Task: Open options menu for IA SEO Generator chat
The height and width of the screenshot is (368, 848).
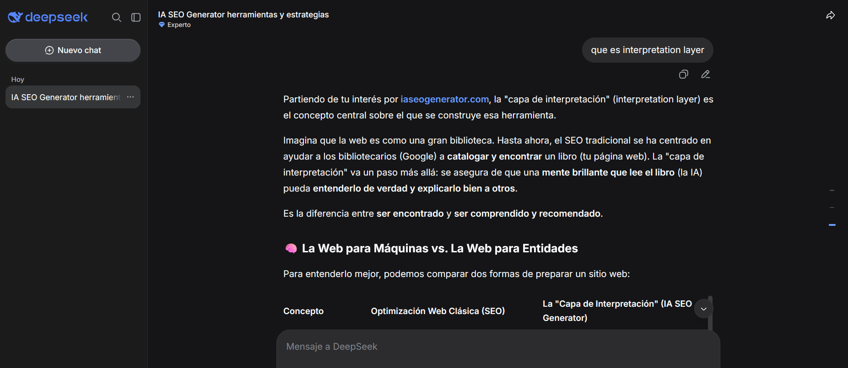Action: [x=130, y=97]
